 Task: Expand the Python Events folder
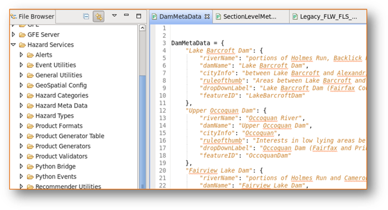(x=21, y=176)
